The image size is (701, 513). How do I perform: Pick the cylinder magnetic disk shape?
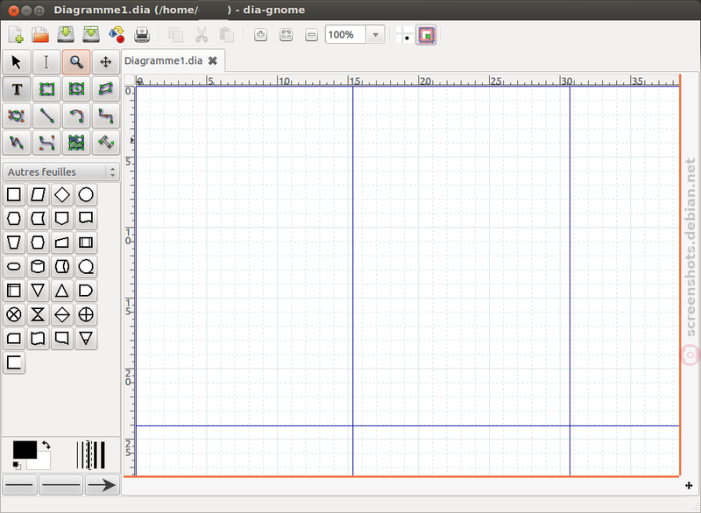point(38,266)
